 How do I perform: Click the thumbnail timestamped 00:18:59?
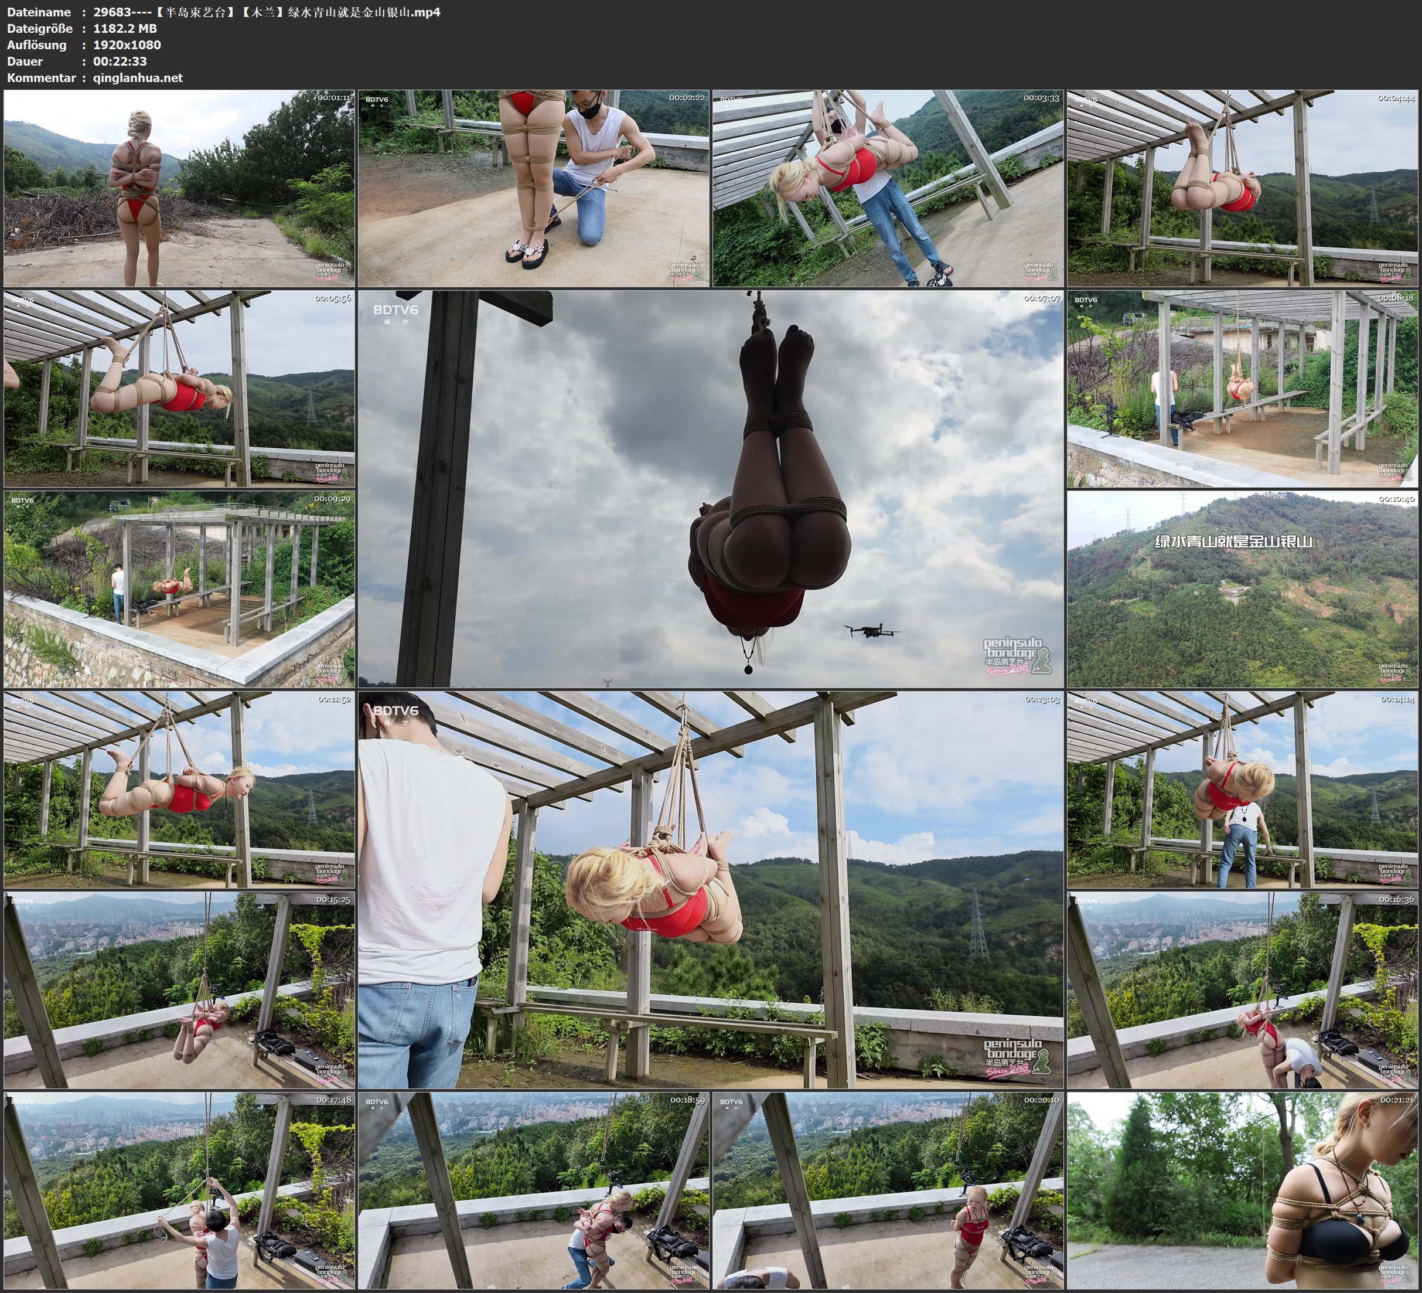(x=533, y=1190)
